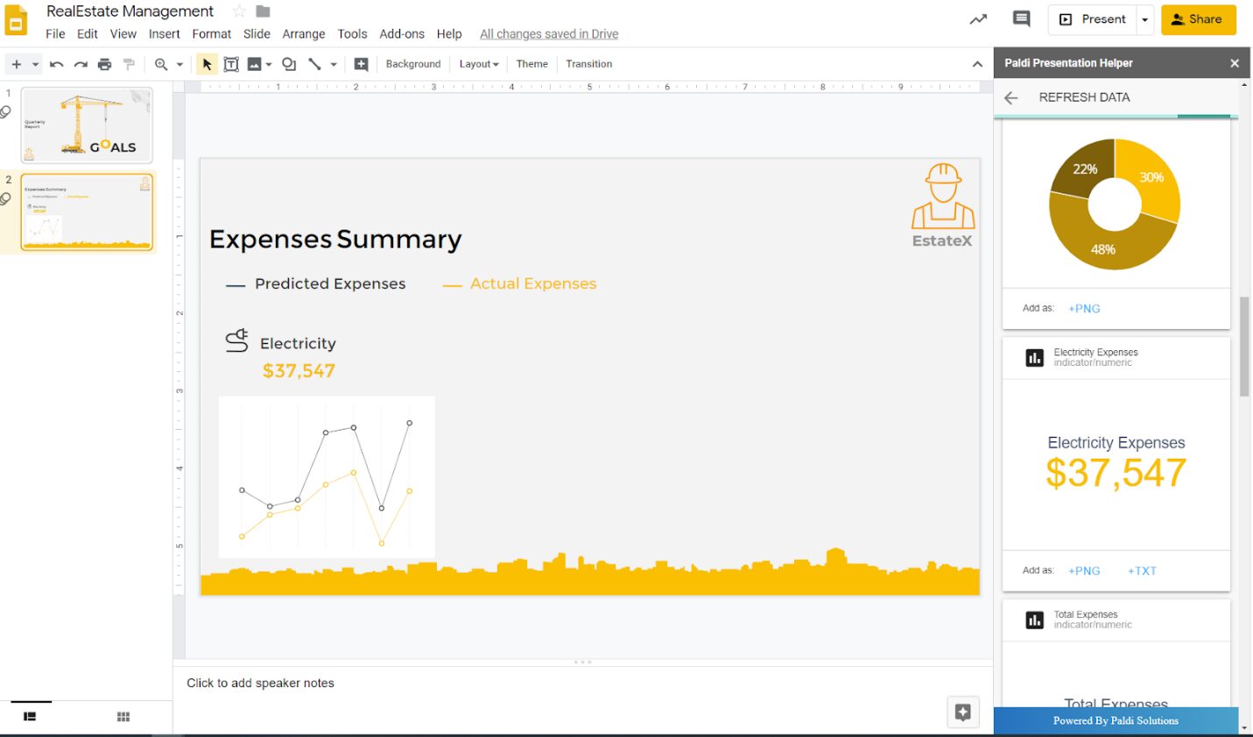Viewport: 1253px width, 737px height.
Task: Select the text box insertion tool
Action: click(x=231, y=63)
